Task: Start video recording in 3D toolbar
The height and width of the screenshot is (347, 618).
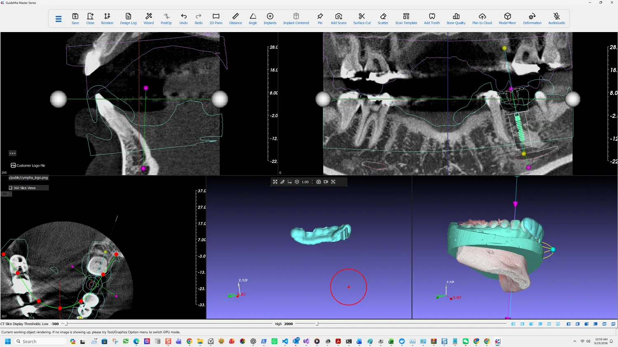Action: [326, 182]
